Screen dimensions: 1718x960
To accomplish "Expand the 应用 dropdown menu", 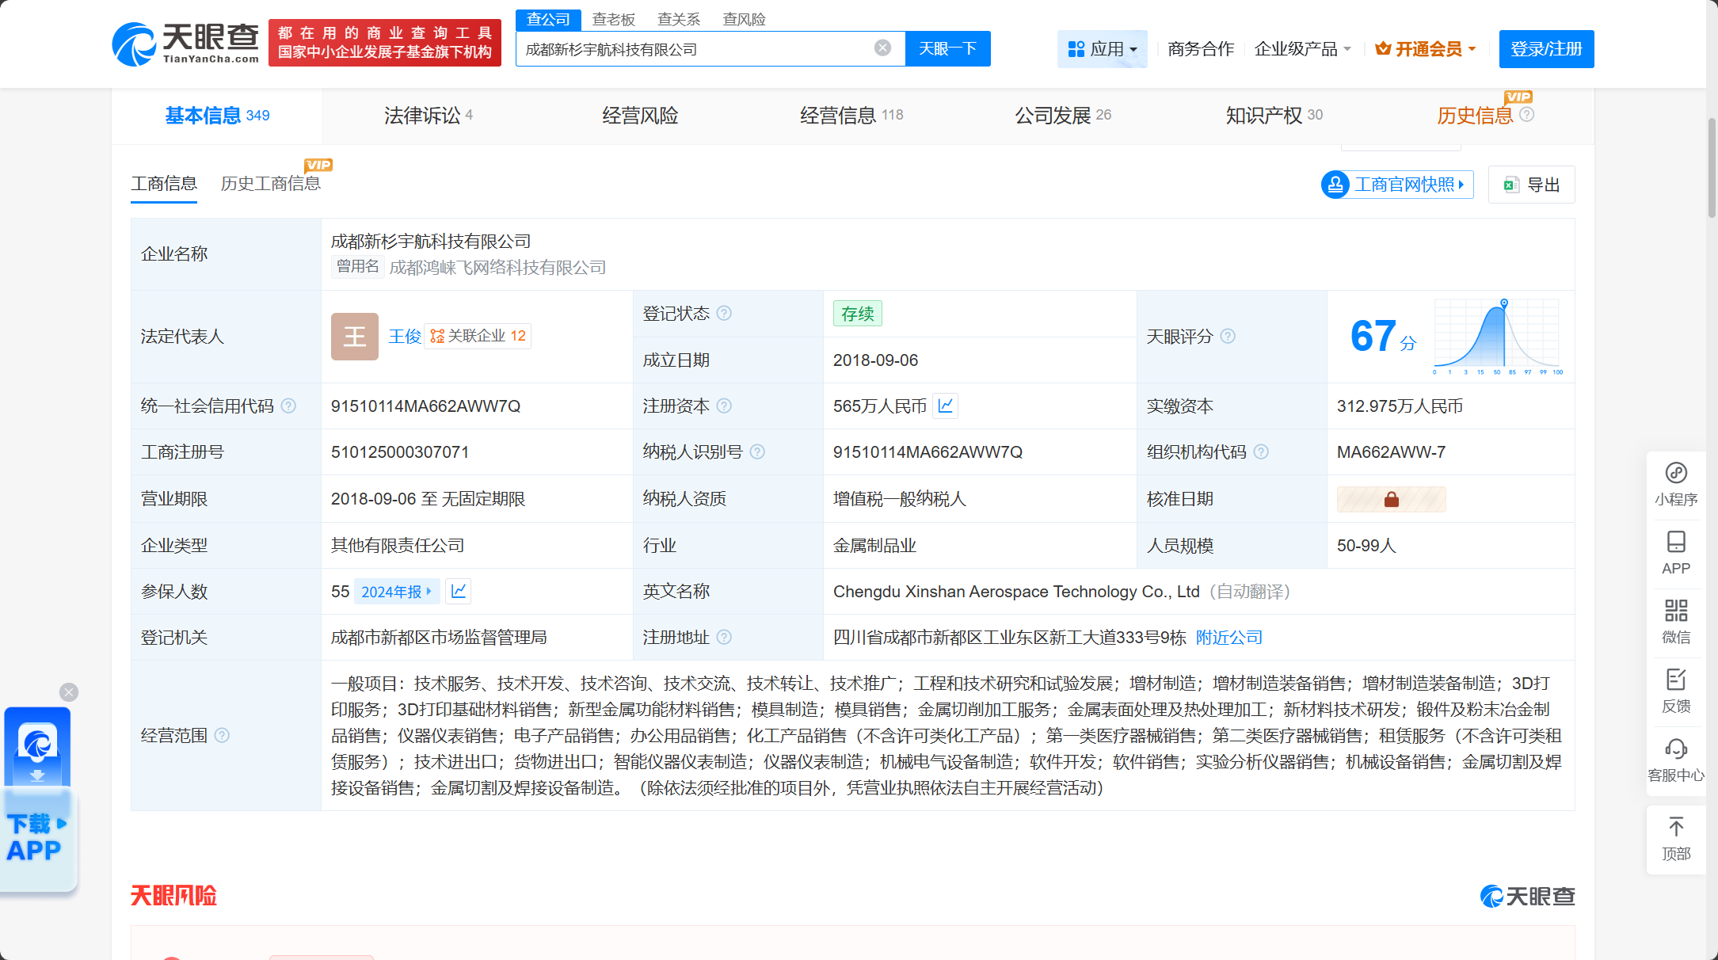I will click(1102, 49).
